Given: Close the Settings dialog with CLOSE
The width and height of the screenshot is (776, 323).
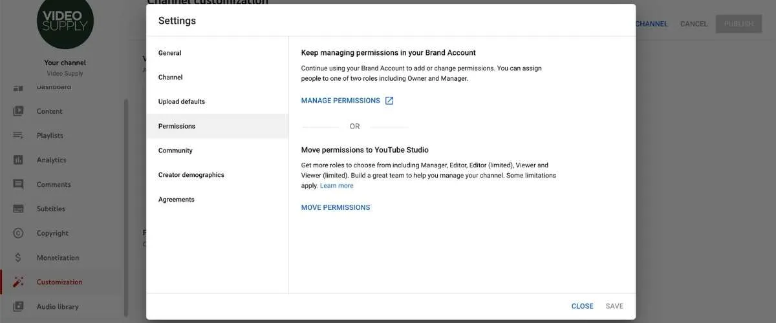Looking at the screenshot, I should click(582, 306).
